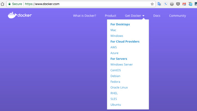Screen dimensions: 197x111
Task: Choose Oracle Linux from the list
Action: point(119,88)
